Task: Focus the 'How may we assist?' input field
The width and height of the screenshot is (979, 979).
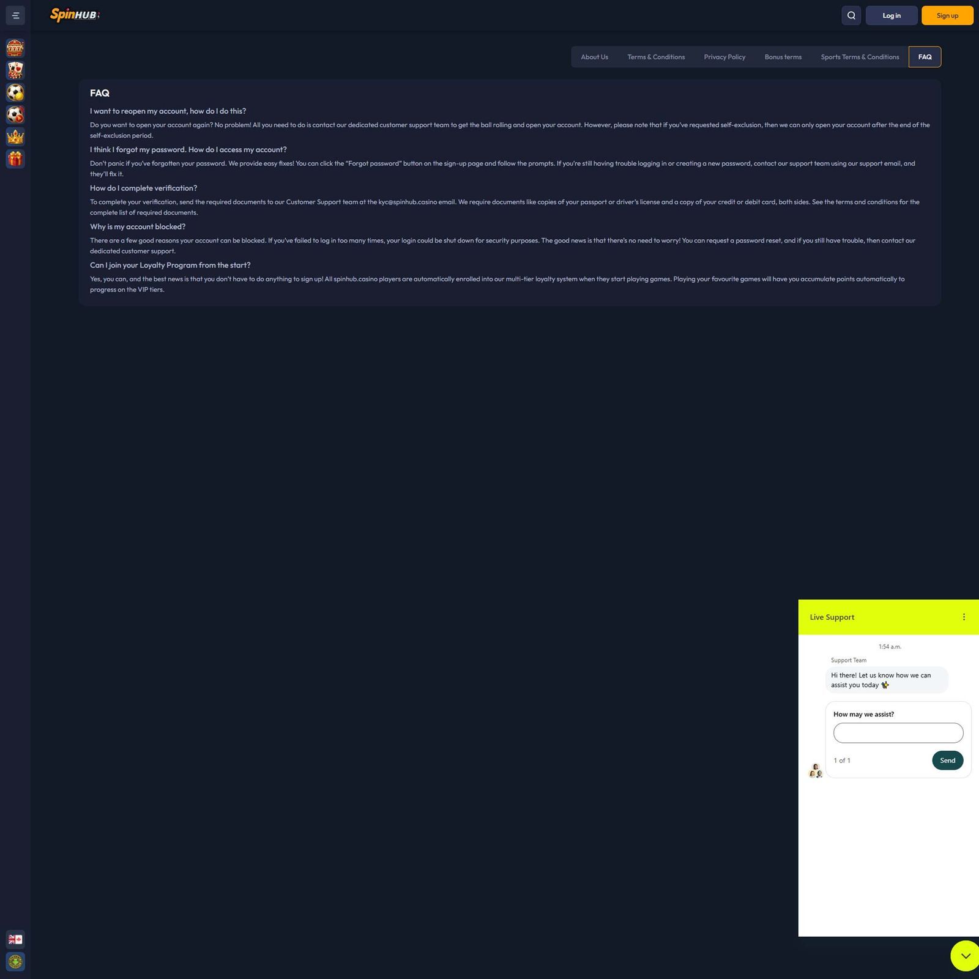Action: pos(898,732)
